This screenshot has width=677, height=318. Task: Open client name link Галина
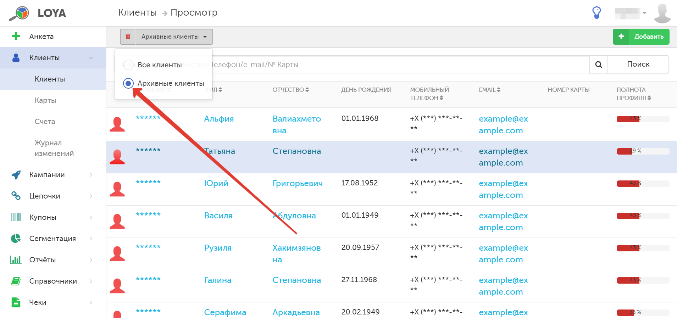point(218,280)
